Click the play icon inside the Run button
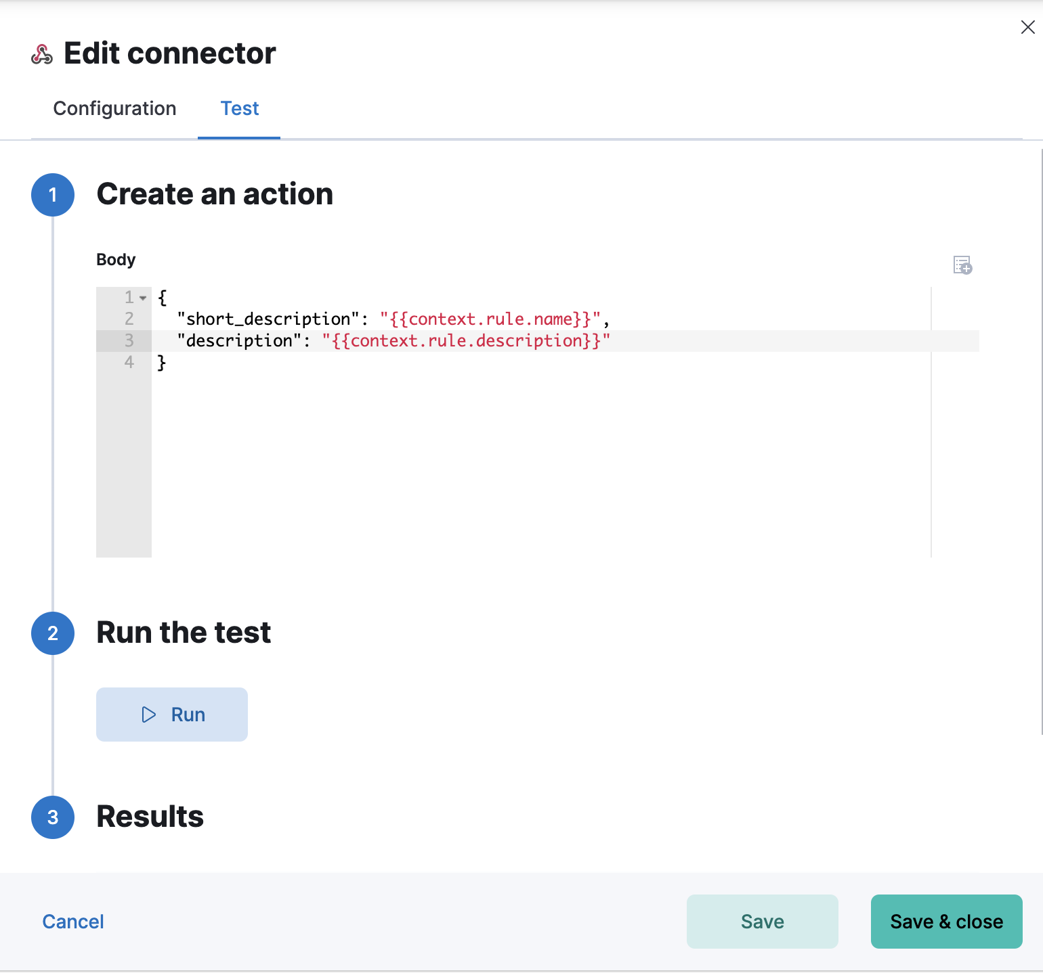1043x973 pixels. click(148, 715)
